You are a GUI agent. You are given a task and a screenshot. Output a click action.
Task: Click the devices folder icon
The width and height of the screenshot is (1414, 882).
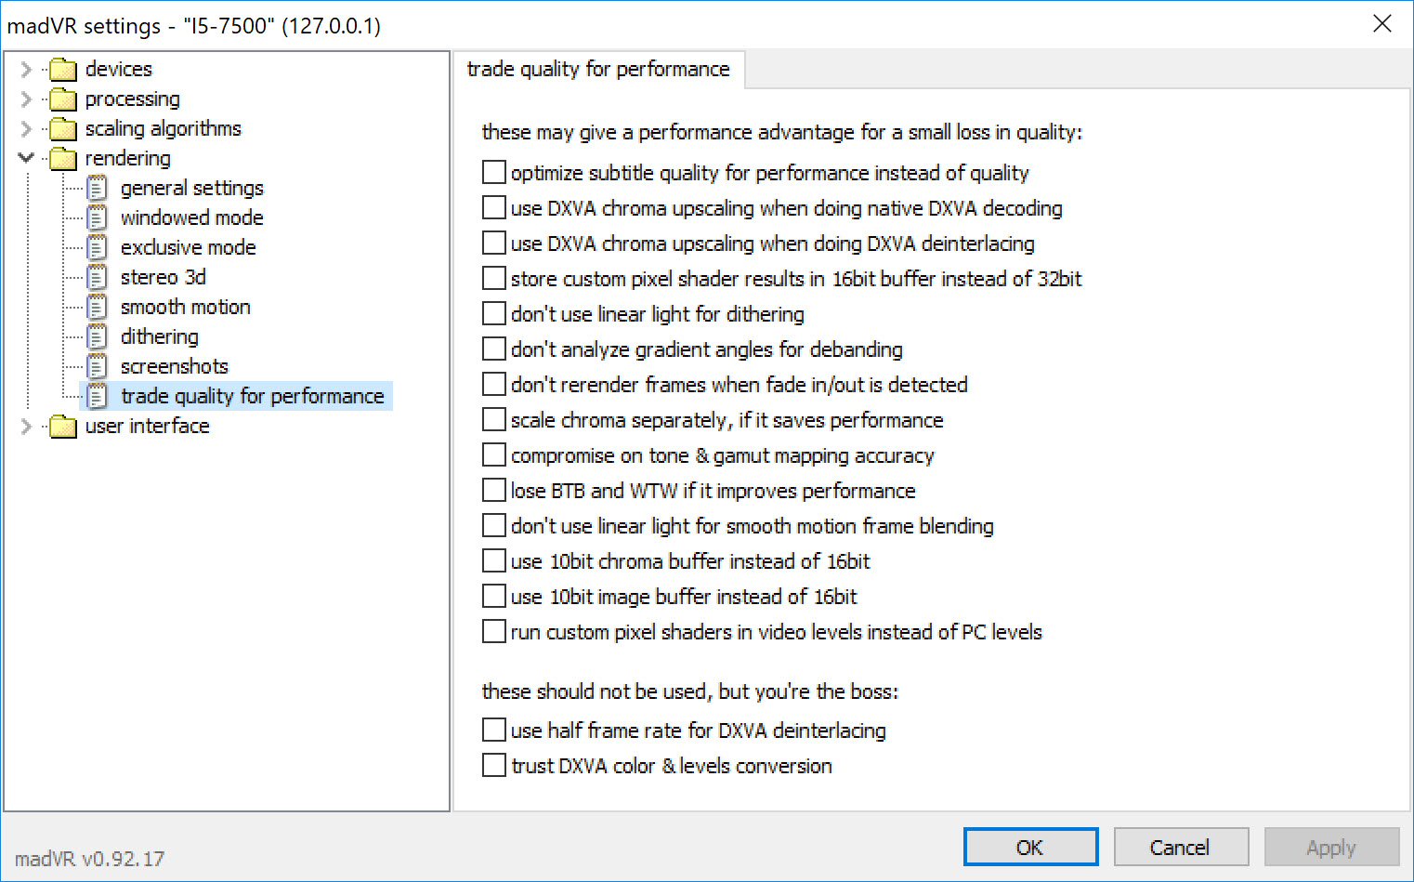(x=63, y=70)
